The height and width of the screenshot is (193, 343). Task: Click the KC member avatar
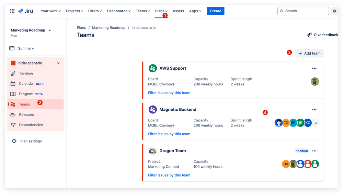tap(308, 123)
